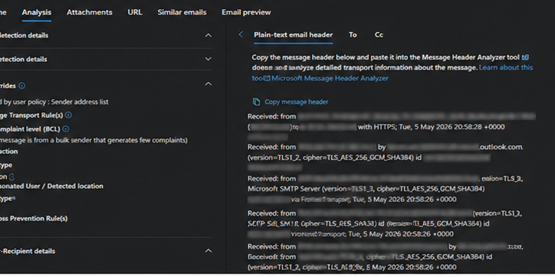This screenshot has width=555, height=277.
Task: Click the 'Loss Prevention Rule(s)' label
Action: coord(34,218)
